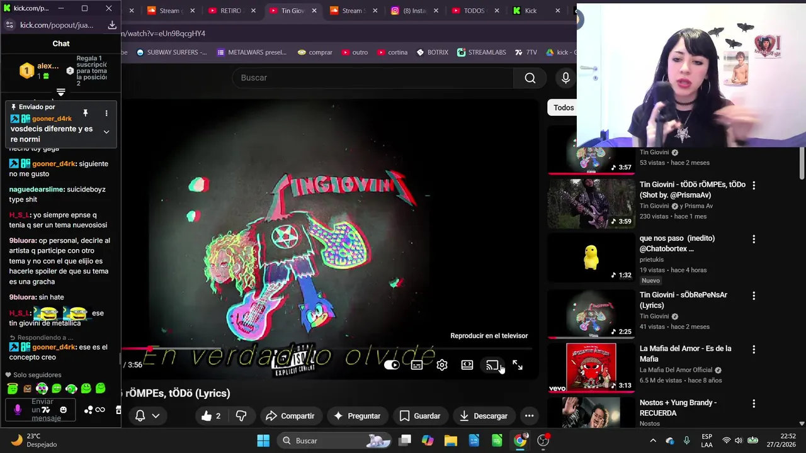Open menu for tÖDö rÖMPEs Shot by video

coord(754,185)
